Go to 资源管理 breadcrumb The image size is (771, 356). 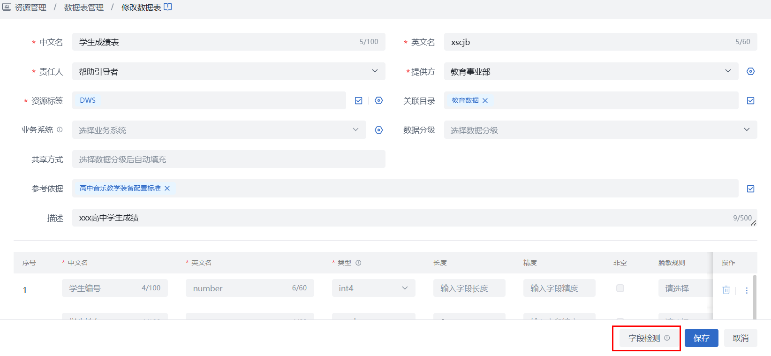[x=30, y=8]
